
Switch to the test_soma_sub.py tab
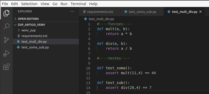tap(142, 12)
